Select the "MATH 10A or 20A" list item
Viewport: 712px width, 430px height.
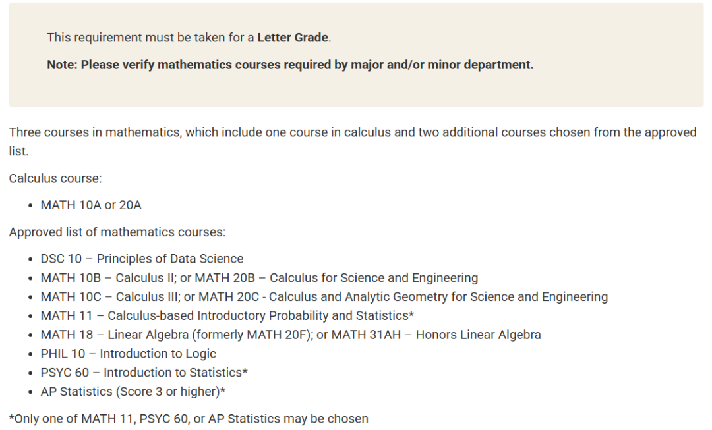tap(91, 205)
